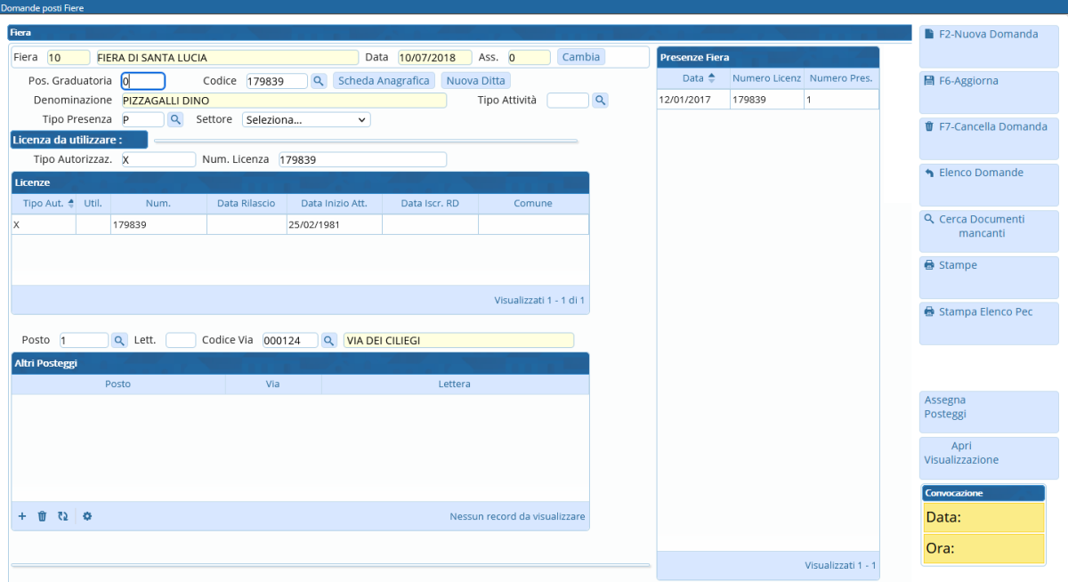Click the Tipo Presenza search icon
Viewport: 1068px width, 582px height.
[x=175, y=119]
